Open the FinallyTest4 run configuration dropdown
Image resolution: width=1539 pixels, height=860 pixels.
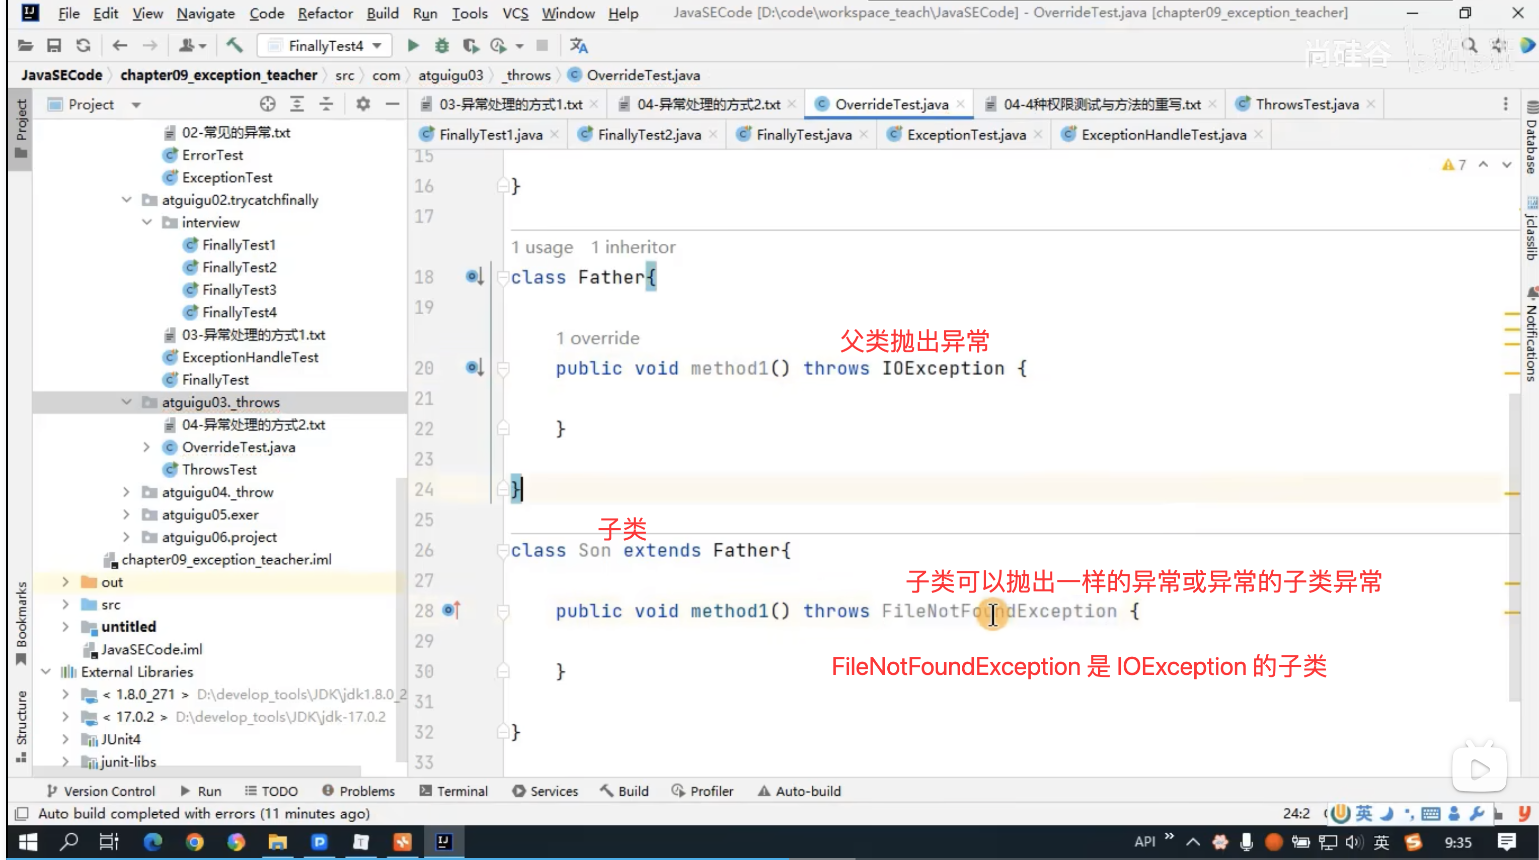point(325,45)
